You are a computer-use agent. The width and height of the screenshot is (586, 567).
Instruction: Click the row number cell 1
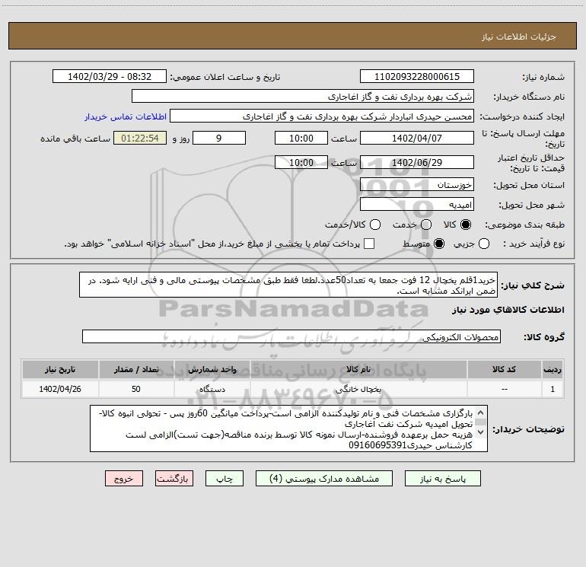coord(553,389)
